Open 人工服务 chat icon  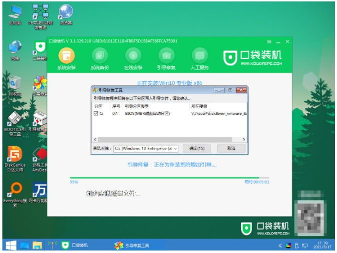tap(200, 56)
